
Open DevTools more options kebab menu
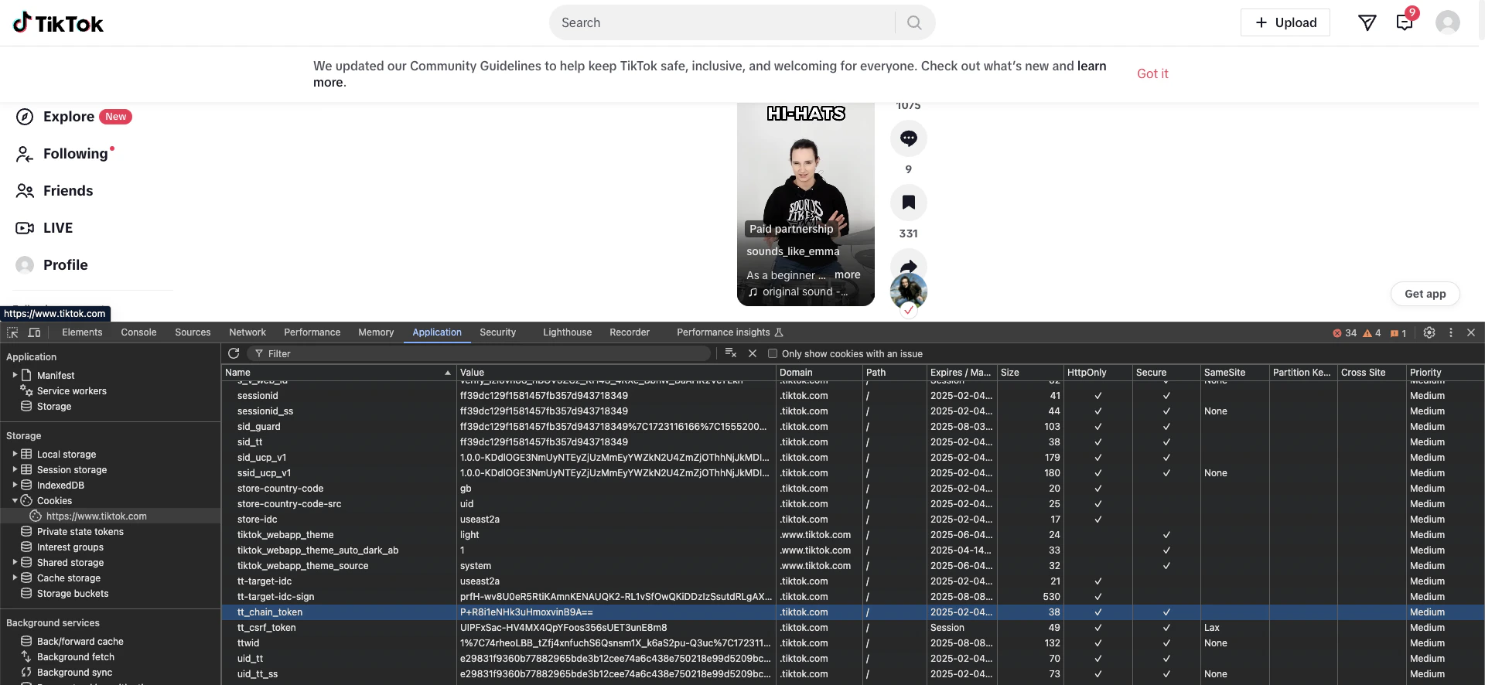tap(1451, 332)
